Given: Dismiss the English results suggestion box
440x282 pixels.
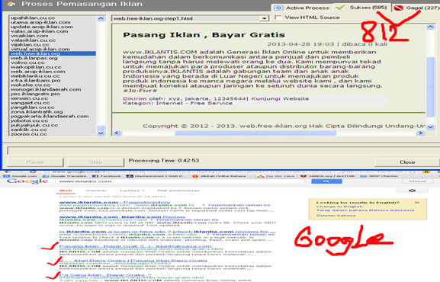Looking at the screenshot, I should (417, 202).
